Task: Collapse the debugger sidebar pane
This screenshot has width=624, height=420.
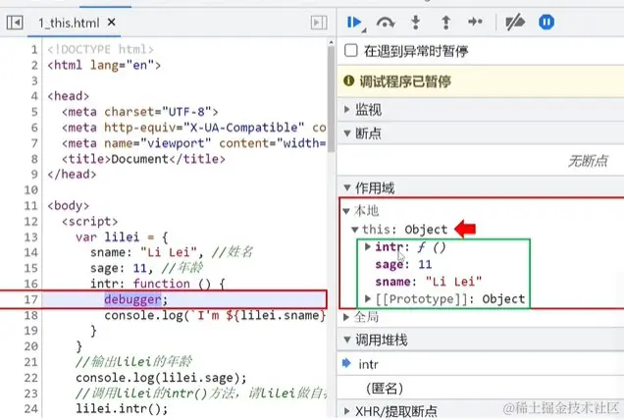Action: coord(319,23)
